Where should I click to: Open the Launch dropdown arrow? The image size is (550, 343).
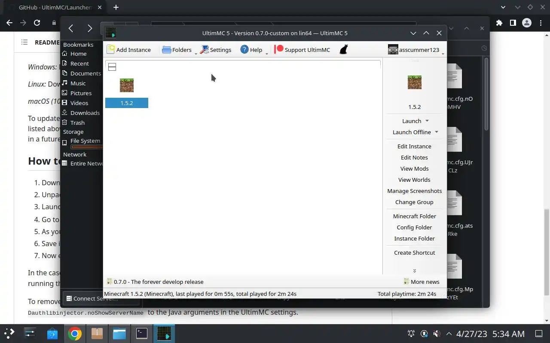point(427,121)
